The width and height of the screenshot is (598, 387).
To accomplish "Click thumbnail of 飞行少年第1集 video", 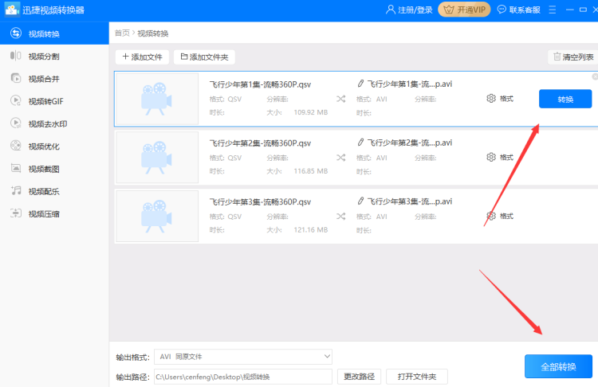I will (157, 99).
